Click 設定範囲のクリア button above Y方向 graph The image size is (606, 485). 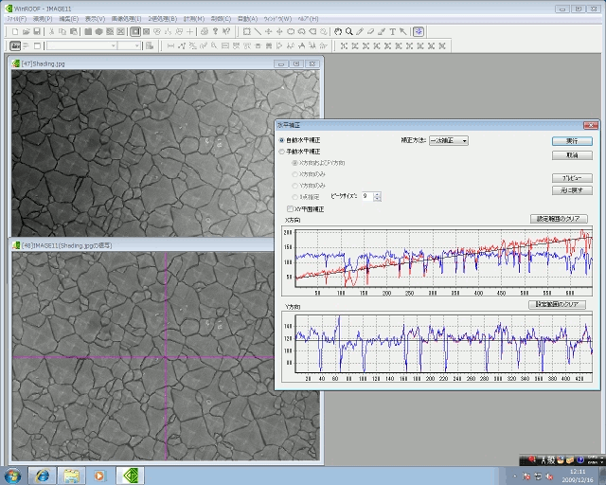coord(557,305)
